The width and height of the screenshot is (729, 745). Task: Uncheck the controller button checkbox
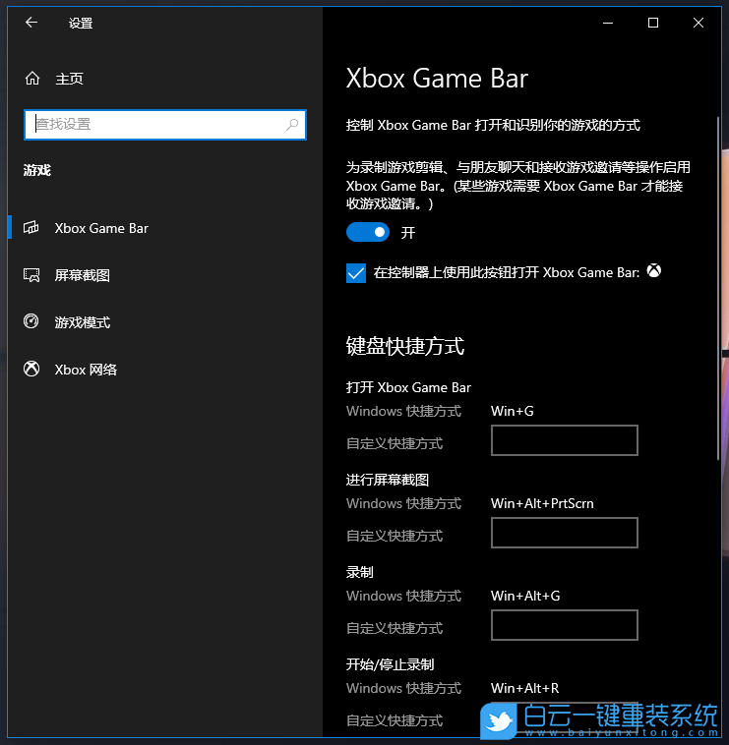click(x=356, y=272)
